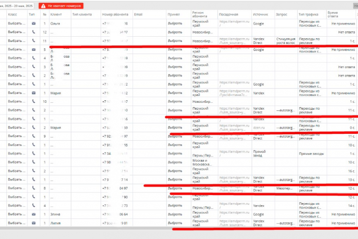Open the Класс selector in Ольга's row
Viewport: 358px width, 239px height.
pos(16,24)
